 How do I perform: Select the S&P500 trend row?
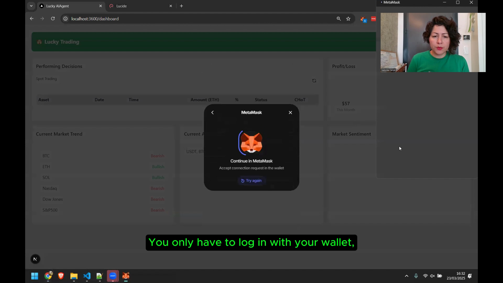(x=103, y=210)
